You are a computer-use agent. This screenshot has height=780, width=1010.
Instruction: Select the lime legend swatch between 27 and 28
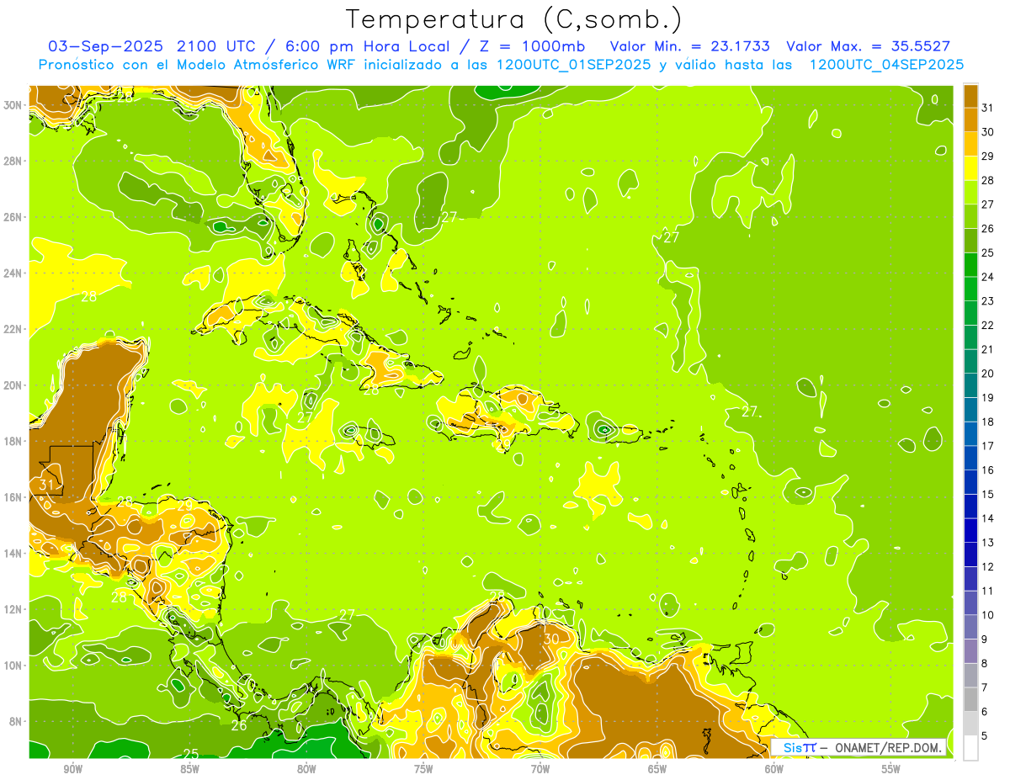pyautogui.click(x=970, y=191)
